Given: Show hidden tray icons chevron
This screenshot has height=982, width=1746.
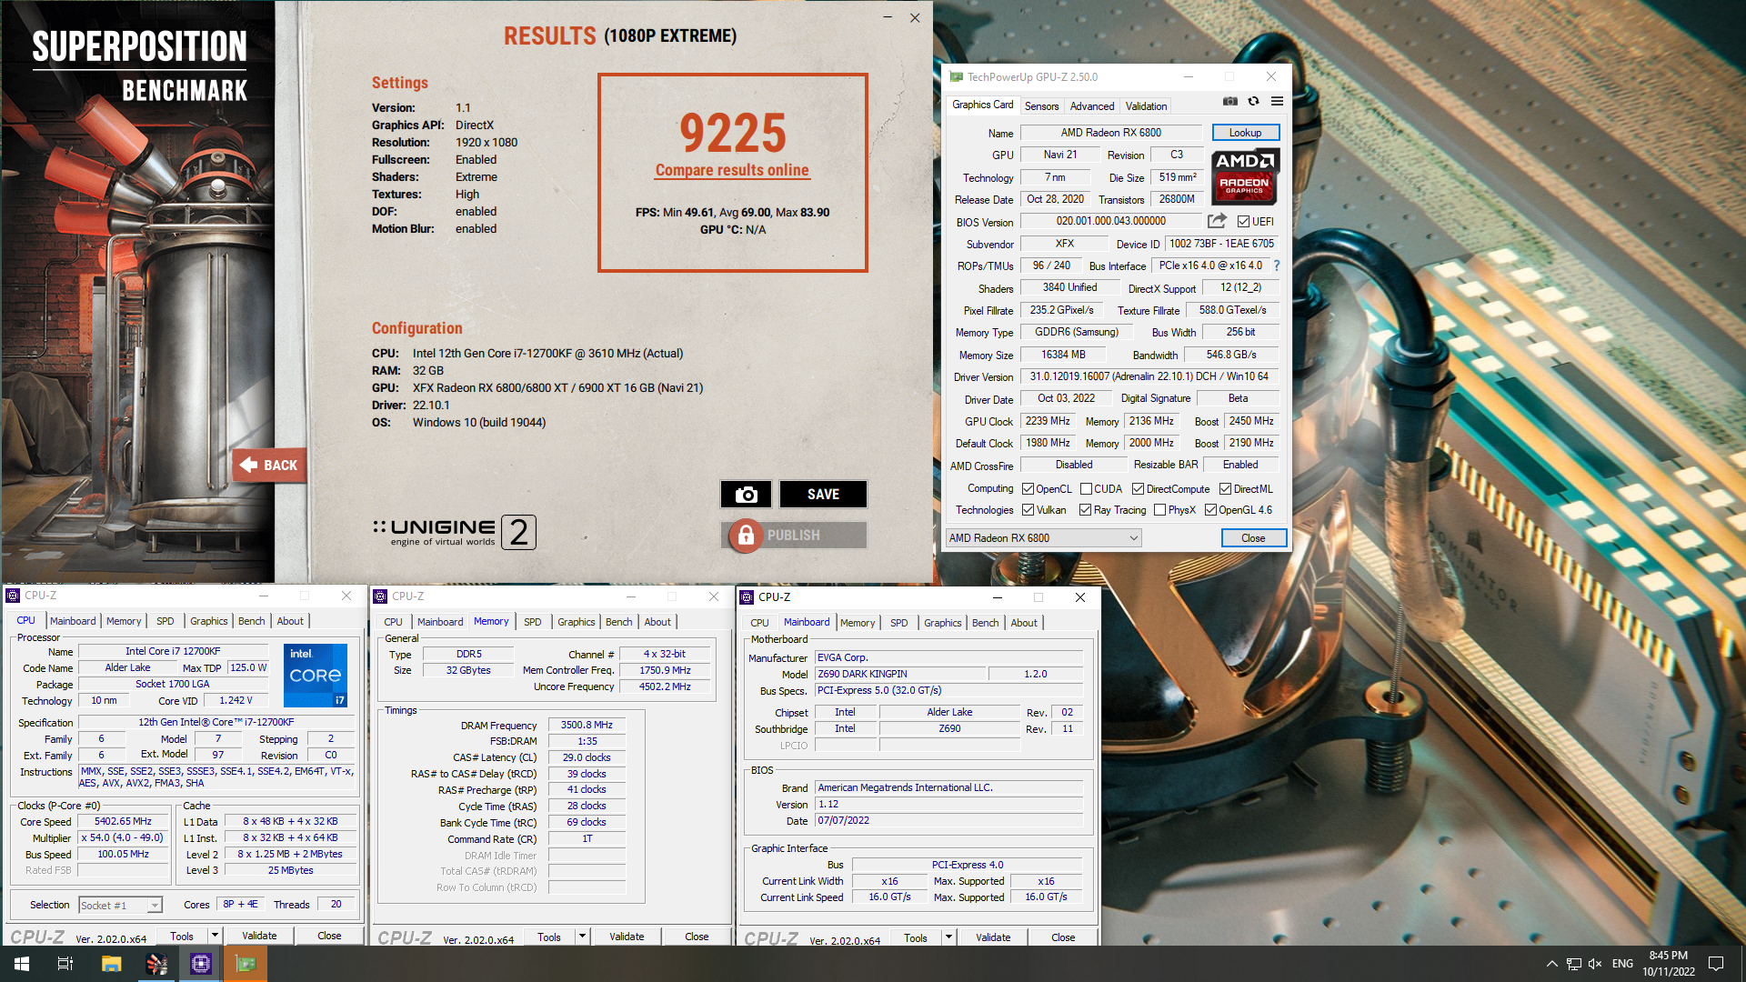Looking at the screenshot, I should (1551, 963).
